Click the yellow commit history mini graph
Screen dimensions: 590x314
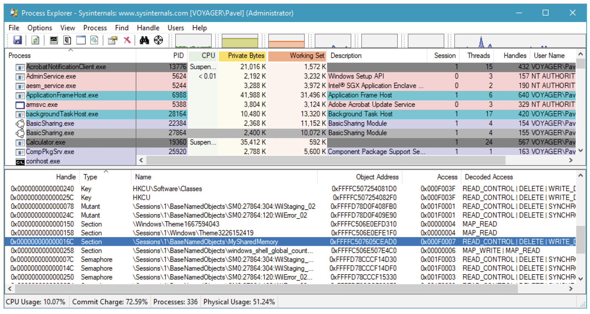pyautogui.click(x=240, y=41)
